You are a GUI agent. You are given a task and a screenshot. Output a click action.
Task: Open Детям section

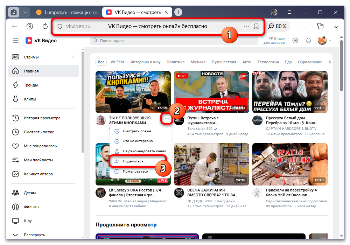43,193
